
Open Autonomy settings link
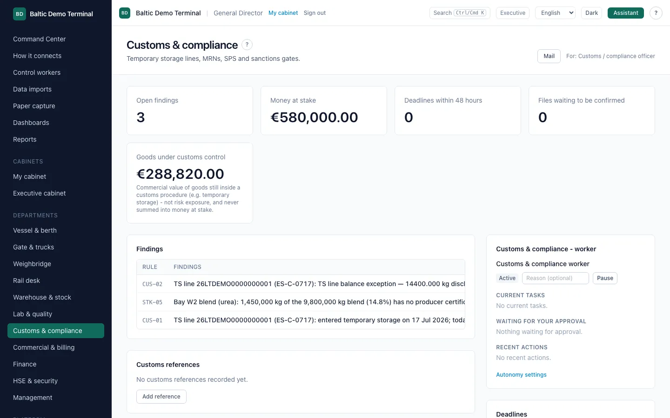click(x=521, y=375)
